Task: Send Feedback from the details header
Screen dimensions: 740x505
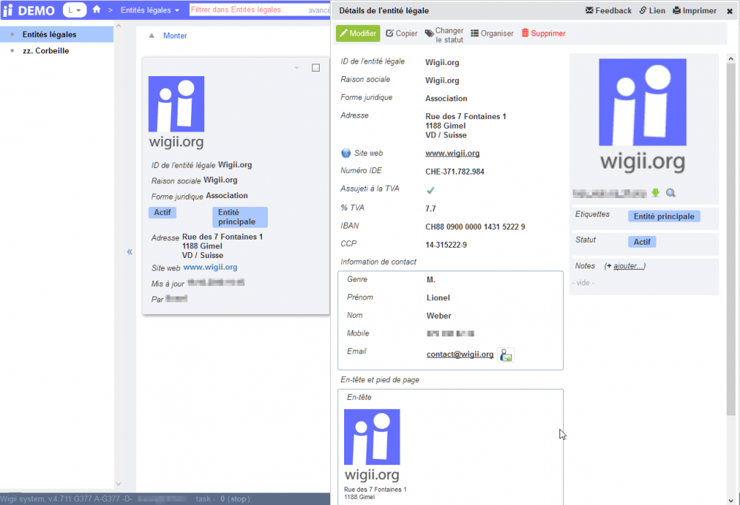Action: (x=608, y=10)
